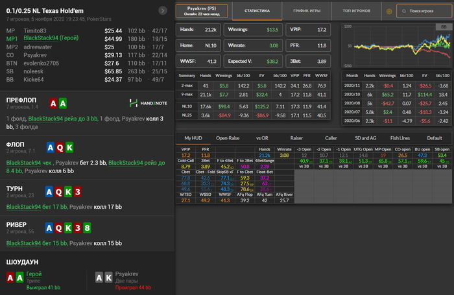Click the hero's AA cards in showdown
The width and height of the screenshot is (454, 295).
(14, 277)
